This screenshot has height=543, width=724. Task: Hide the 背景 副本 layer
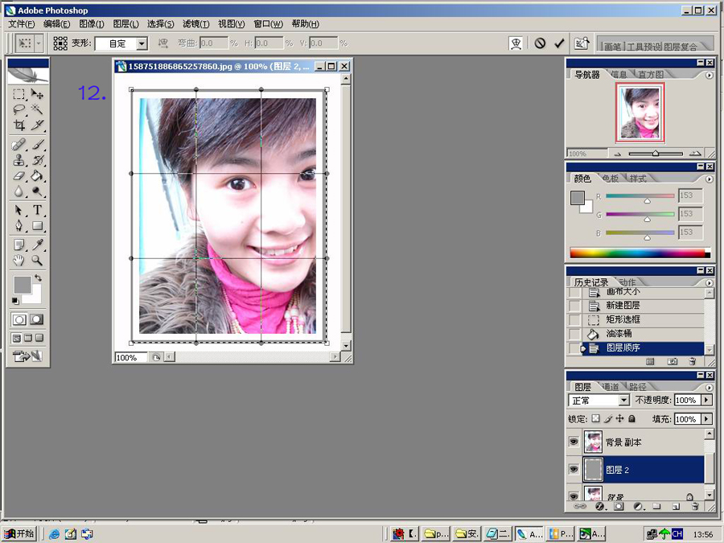pos(574,442)
